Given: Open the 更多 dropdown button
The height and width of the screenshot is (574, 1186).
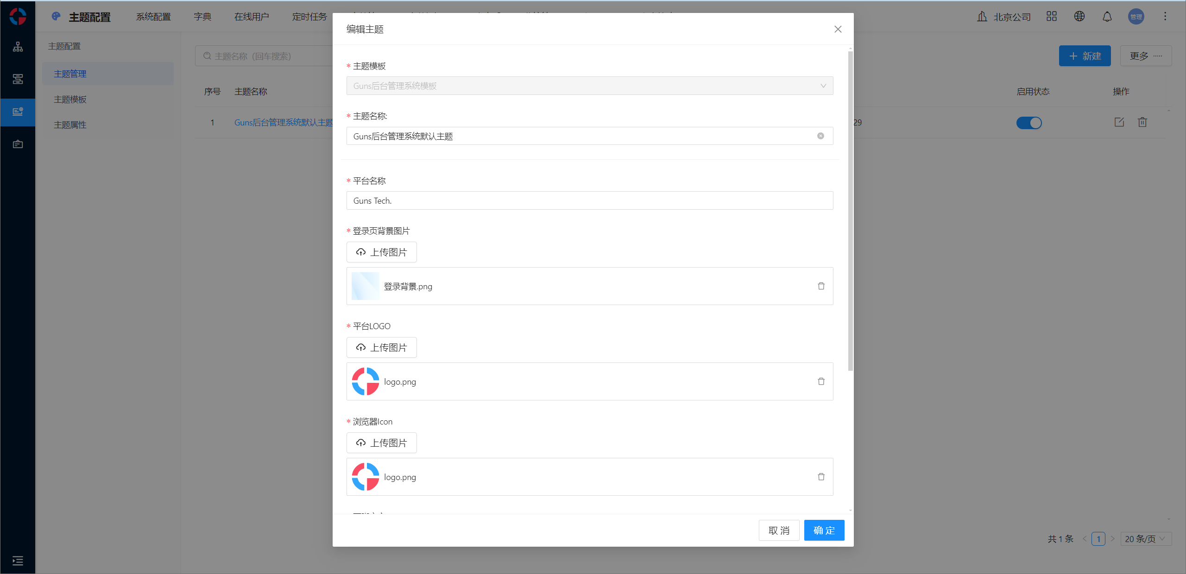Looking at the screenshot, I should click(1145, 56).
